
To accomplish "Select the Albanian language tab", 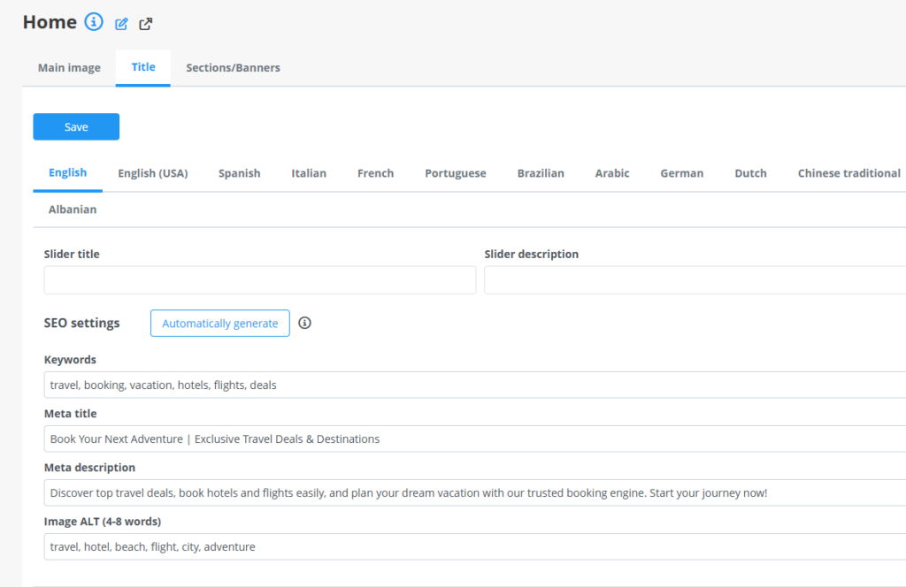I will pos(73,210).
